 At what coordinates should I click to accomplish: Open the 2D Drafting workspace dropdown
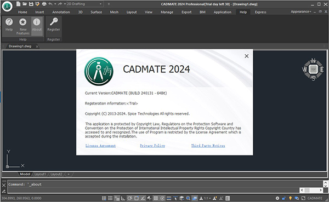[x=84, y=4]
